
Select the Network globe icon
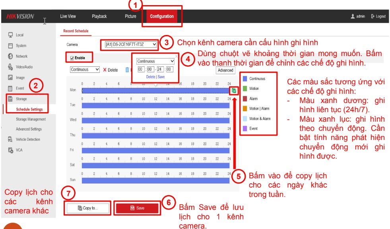(x=10, y=56)
